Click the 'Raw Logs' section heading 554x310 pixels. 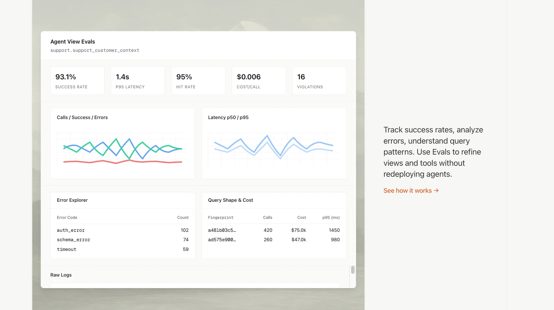(x=61, y=275)
